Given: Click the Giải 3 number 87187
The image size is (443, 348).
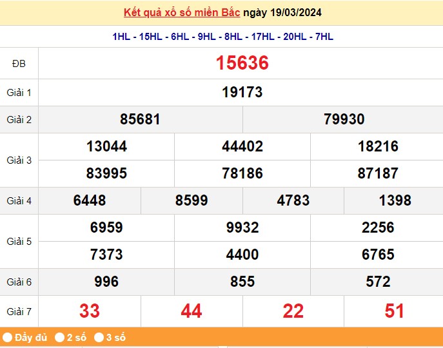Looking at the screenshot, I should 378,173.
